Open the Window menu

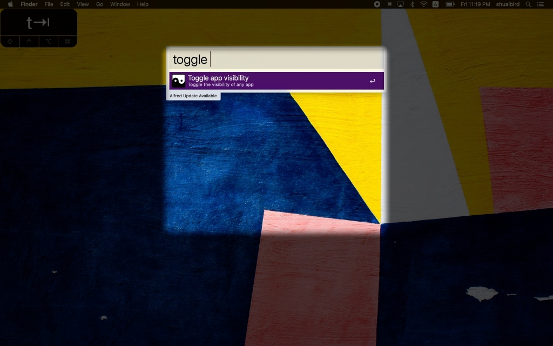(x=120, y=4)
